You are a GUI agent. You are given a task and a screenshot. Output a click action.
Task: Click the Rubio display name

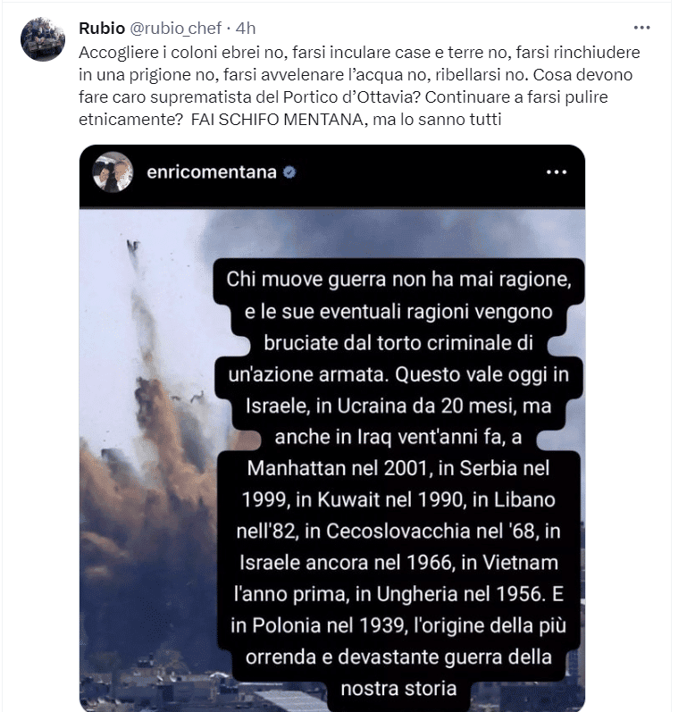[102, 29]
